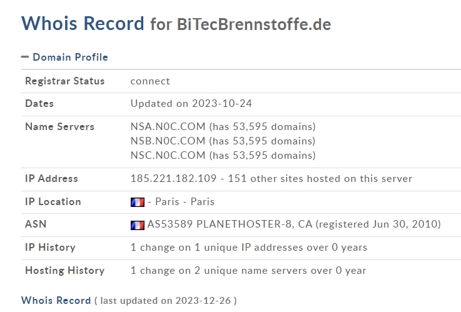Select the Updated on 2023-10-24 date
This screenshot has width=461, height=312.
(191, 103)
